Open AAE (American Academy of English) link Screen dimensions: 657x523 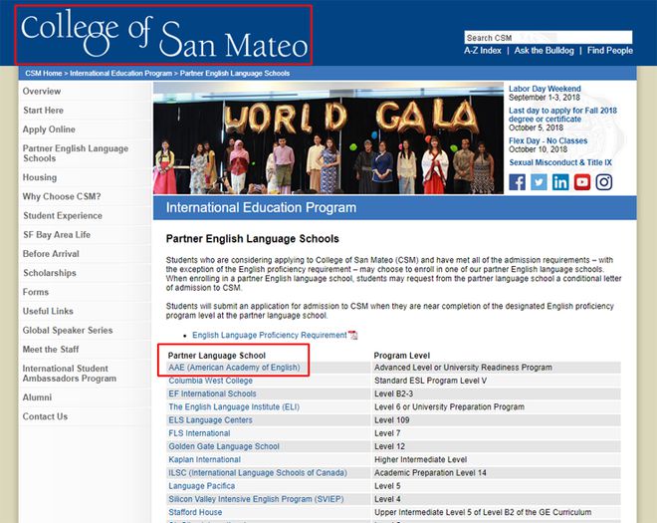click(x=234, y=368)
